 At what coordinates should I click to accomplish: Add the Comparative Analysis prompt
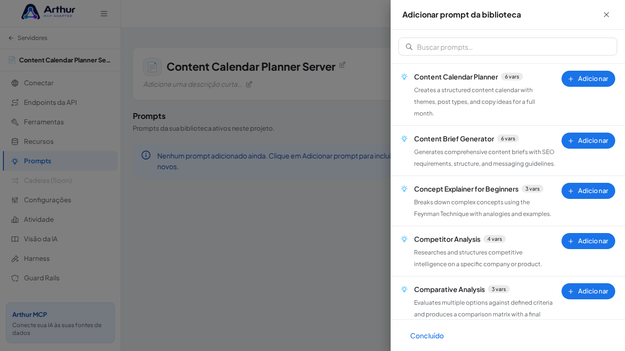(x=588, y=291)
